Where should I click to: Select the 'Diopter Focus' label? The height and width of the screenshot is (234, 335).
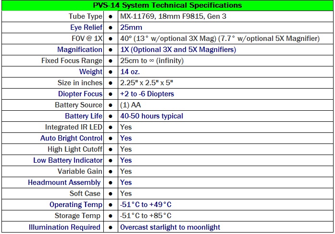[x=80, y=94]
